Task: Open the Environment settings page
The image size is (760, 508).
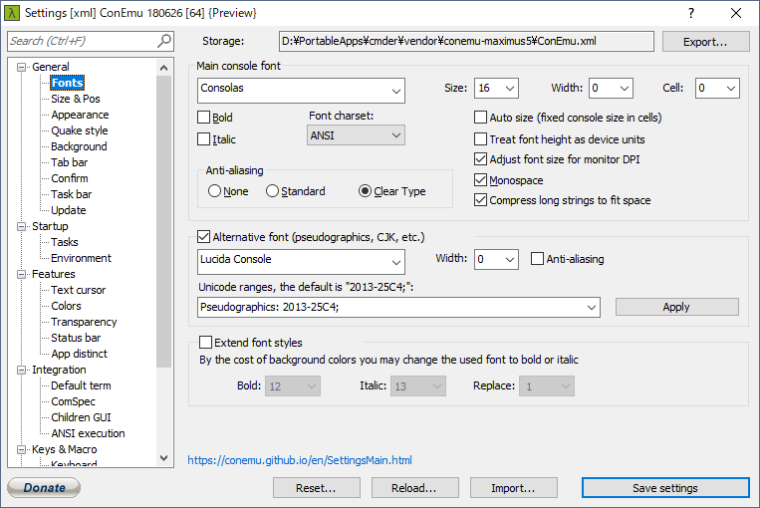Action: [81, 258]
